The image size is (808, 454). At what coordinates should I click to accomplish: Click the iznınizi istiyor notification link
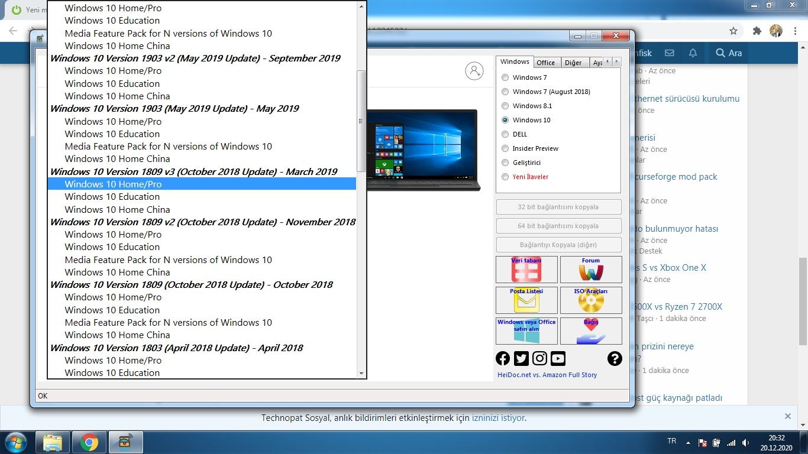pos(498,418)
